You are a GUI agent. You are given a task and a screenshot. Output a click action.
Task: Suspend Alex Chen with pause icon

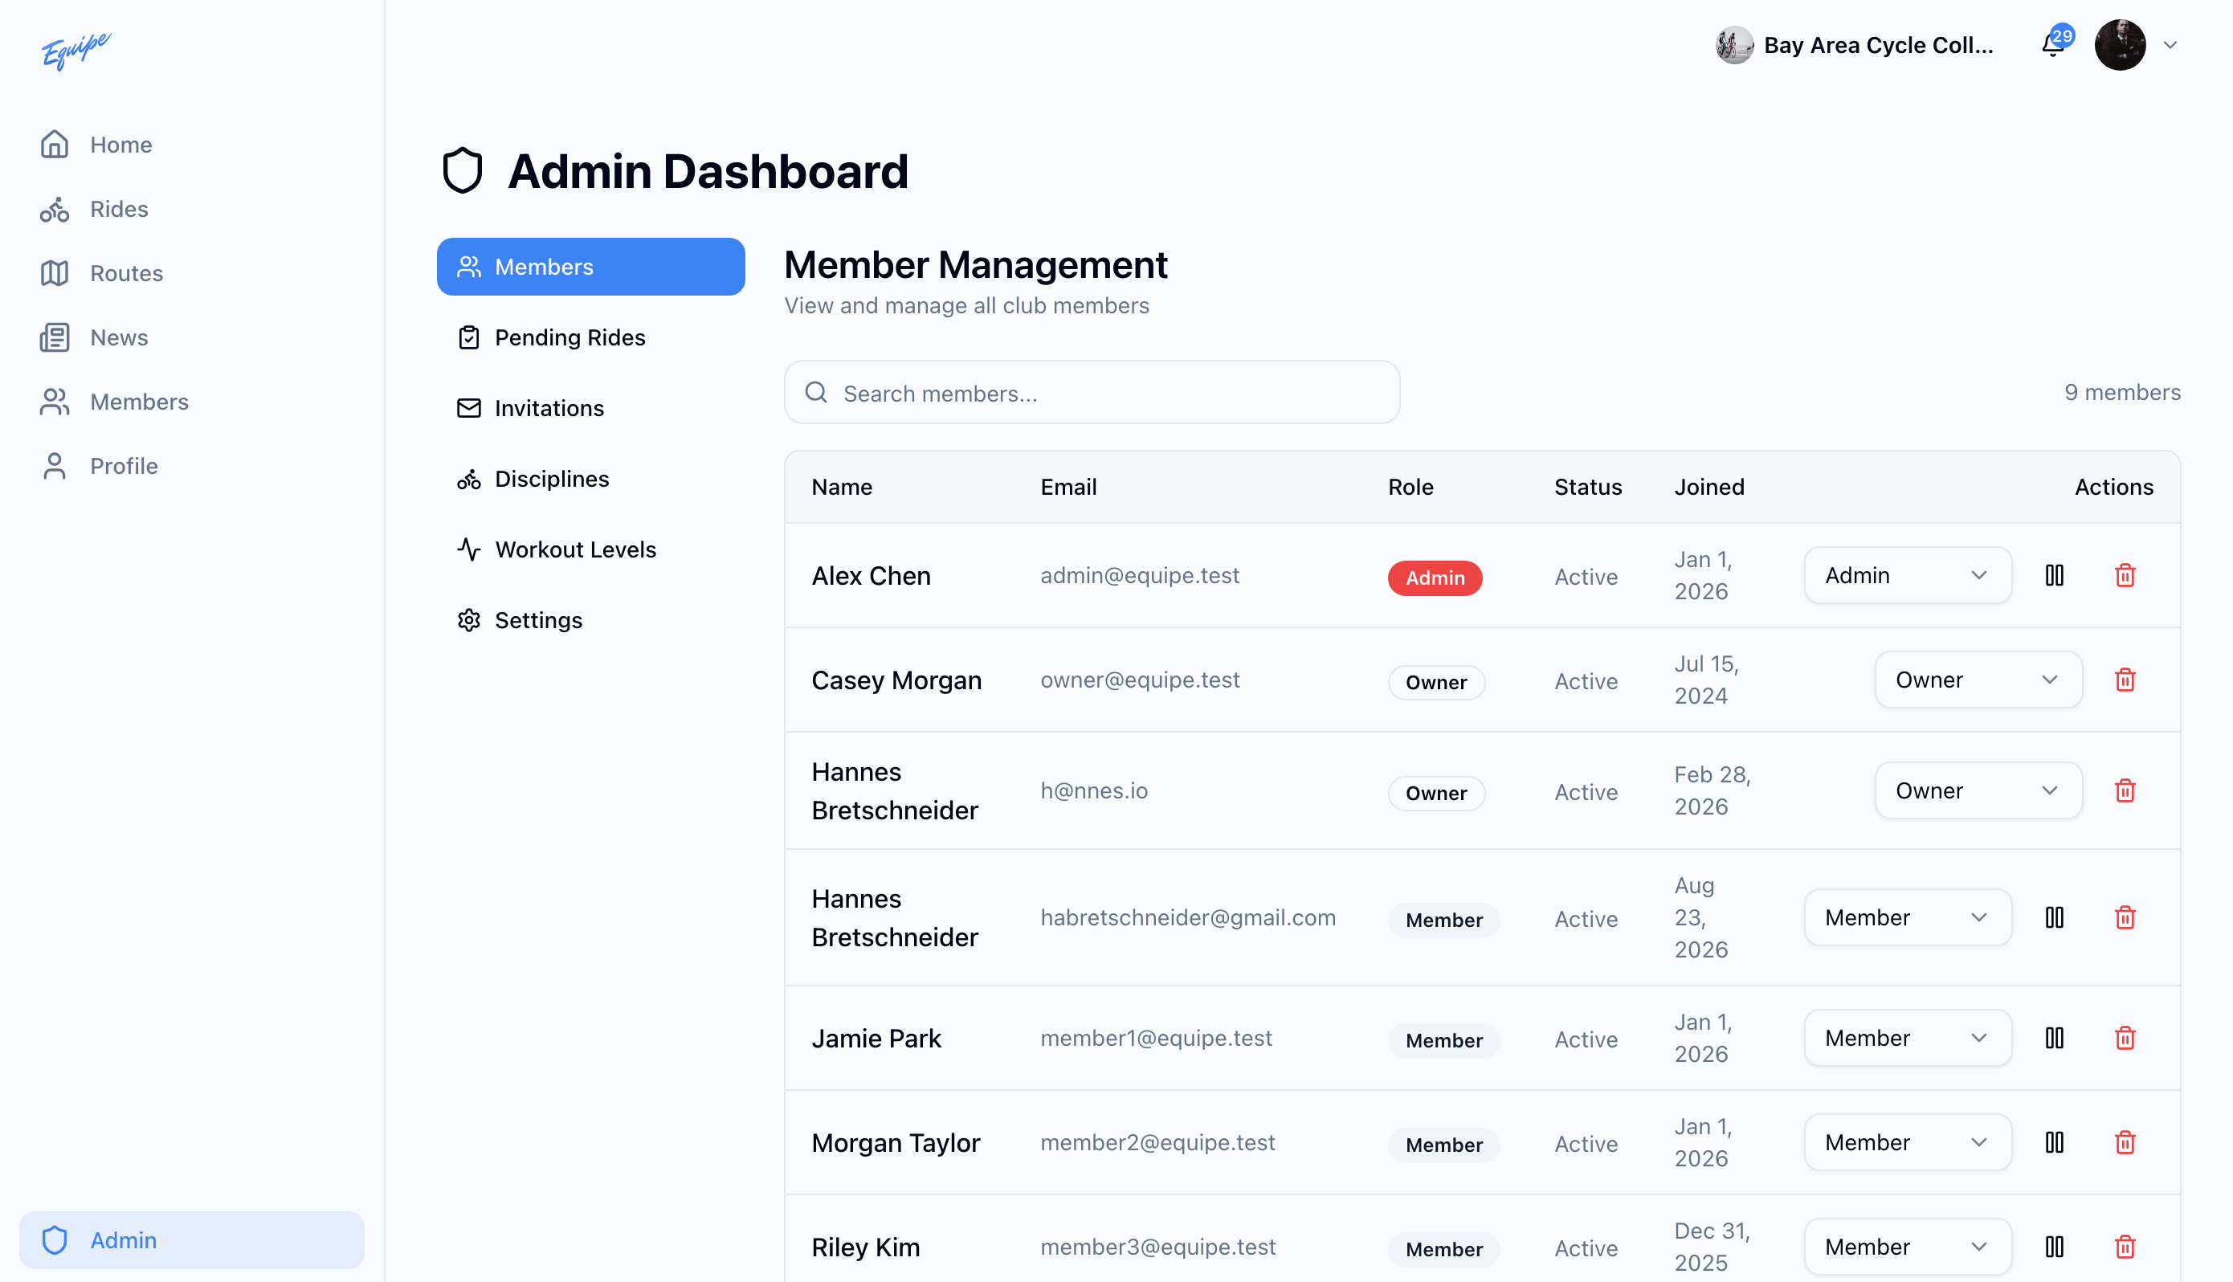click(x=2055, y=575)
